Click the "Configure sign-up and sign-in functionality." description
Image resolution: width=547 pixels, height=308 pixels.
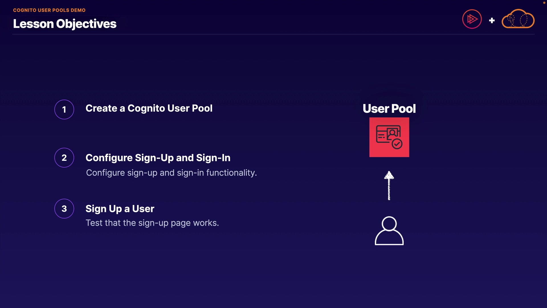point(171,173)
